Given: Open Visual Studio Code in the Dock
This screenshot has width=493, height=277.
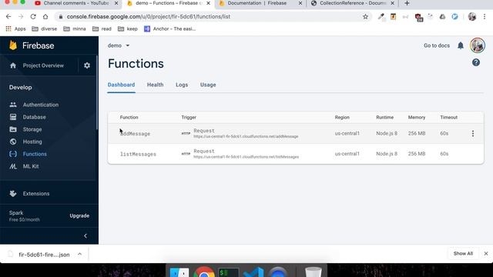Looking at the screenshot, I should [253, 272].
